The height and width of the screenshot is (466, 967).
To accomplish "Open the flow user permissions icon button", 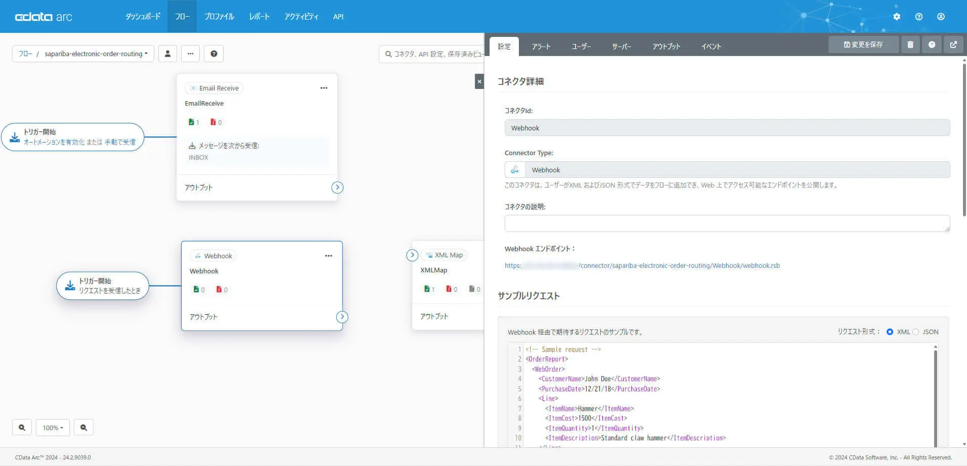I will point(167,54).
